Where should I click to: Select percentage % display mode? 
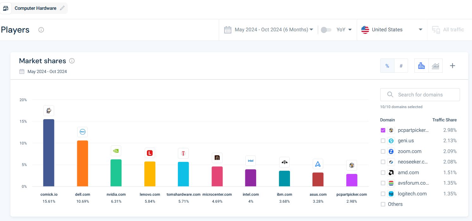(x=387, y=66)
